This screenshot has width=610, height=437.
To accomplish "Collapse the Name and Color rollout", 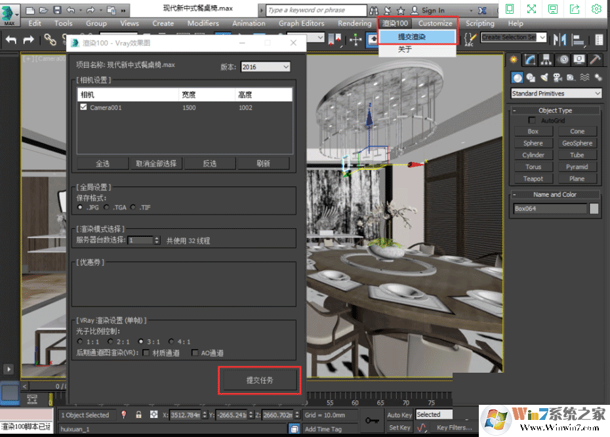I will click(555, 195).
